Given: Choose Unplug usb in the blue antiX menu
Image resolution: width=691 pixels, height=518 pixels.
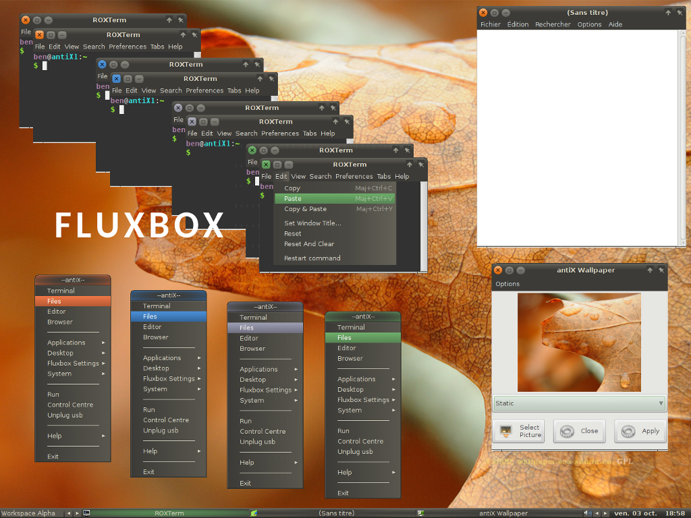Looking at the screenshot, I should pos(168,430).
